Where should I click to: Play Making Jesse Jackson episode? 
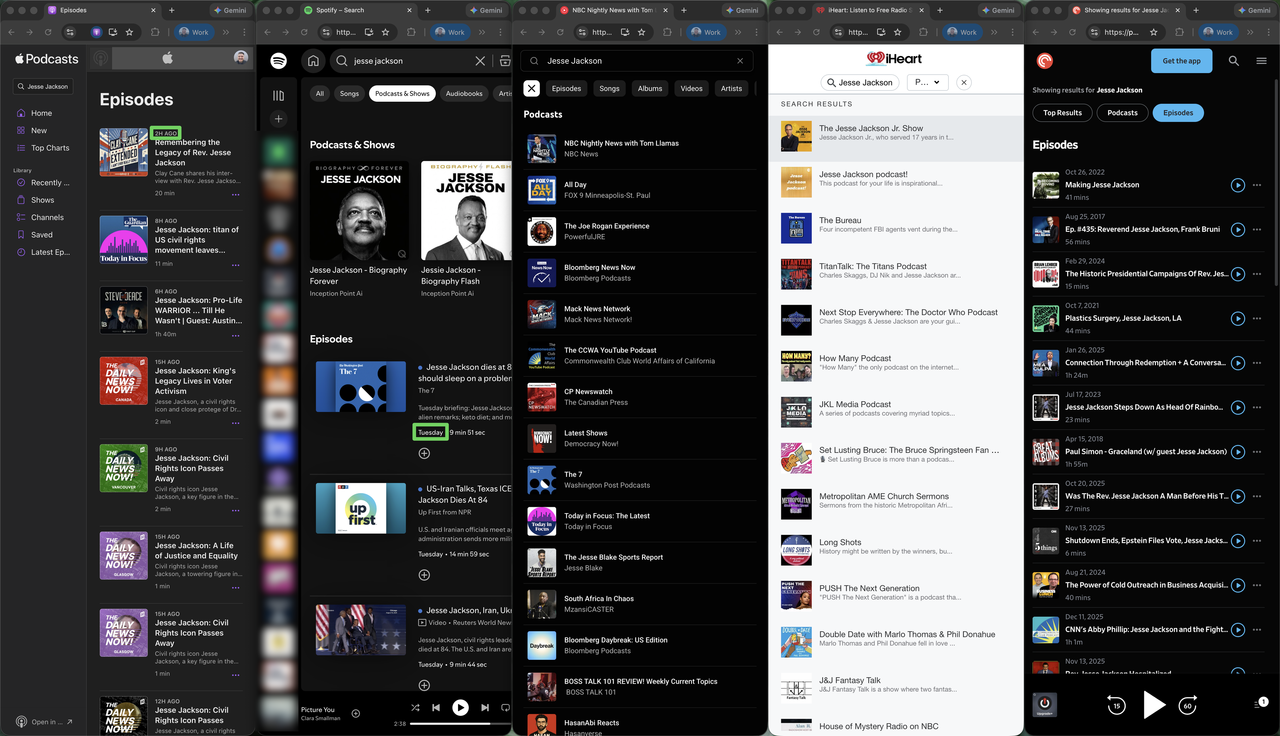[x=1238, y=185]
